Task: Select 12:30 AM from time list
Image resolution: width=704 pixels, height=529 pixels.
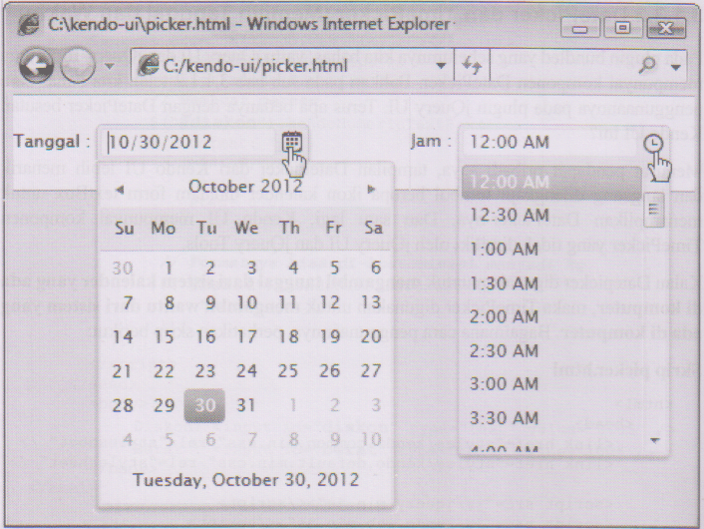Action: pos(510,215)
